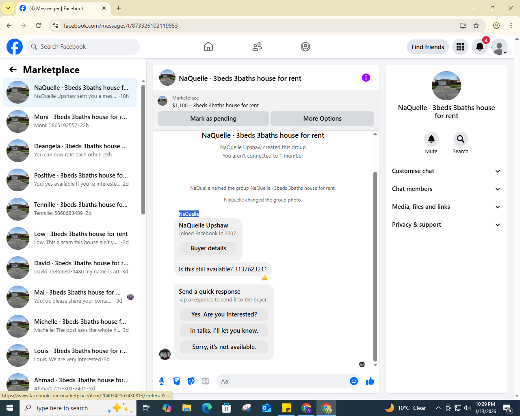Open the Facebook menu grid icon
The width and height of the screenshot is (520, 416).
[460, 47]
